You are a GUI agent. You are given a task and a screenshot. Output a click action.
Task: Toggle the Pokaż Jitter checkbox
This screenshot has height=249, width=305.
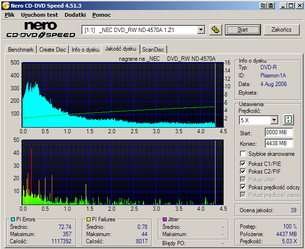[x=243, y=179]
